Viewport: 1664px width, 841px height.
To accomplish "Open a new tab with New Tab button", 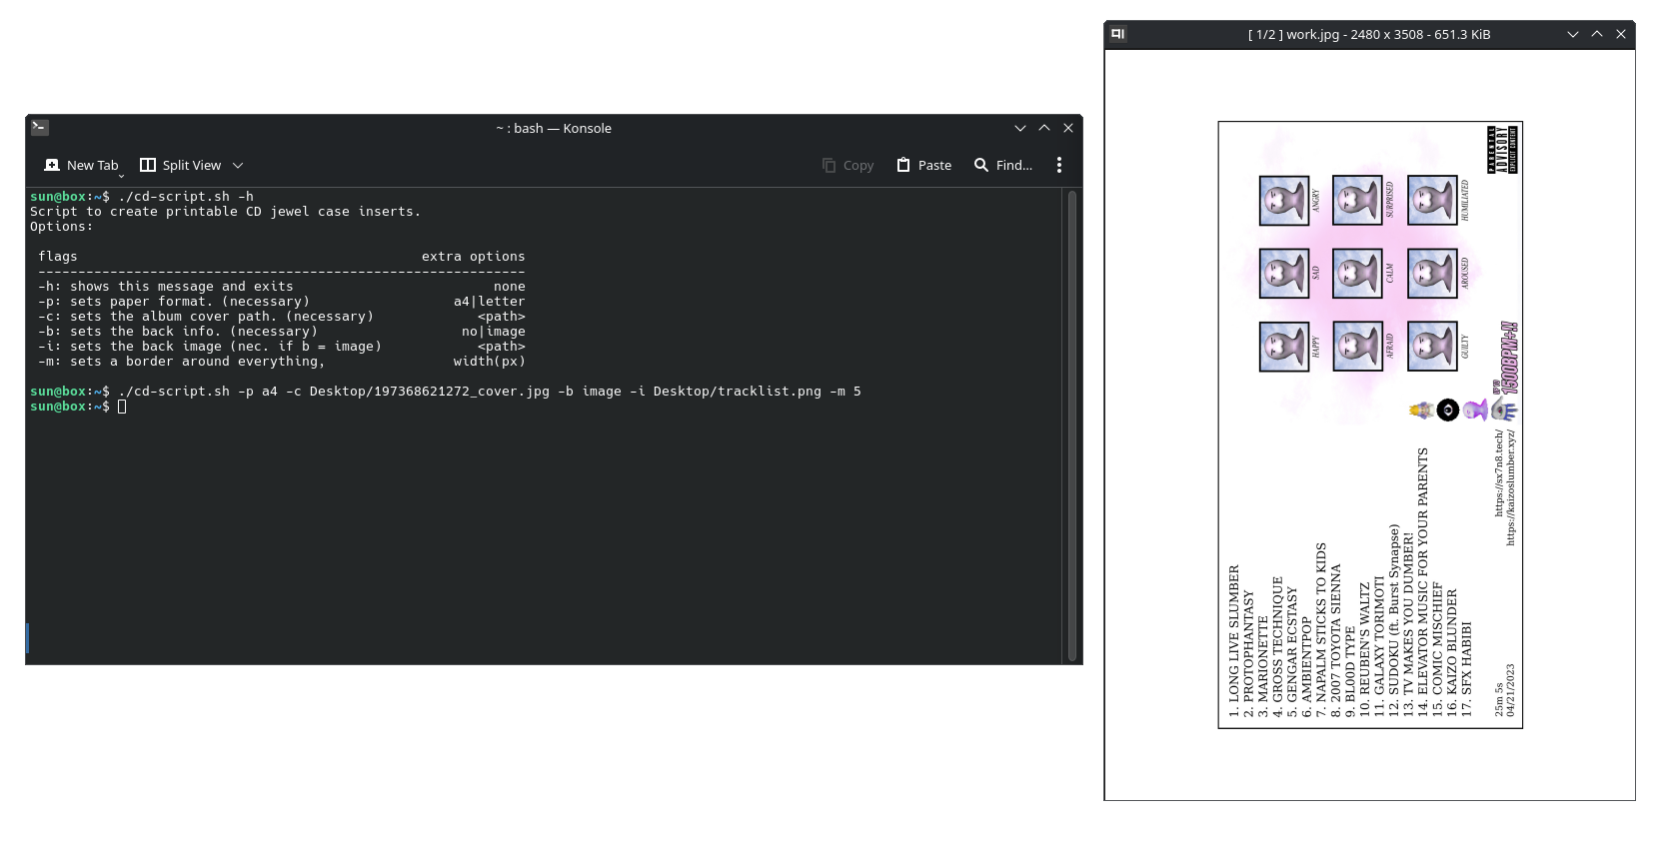I will coord(82,166).
